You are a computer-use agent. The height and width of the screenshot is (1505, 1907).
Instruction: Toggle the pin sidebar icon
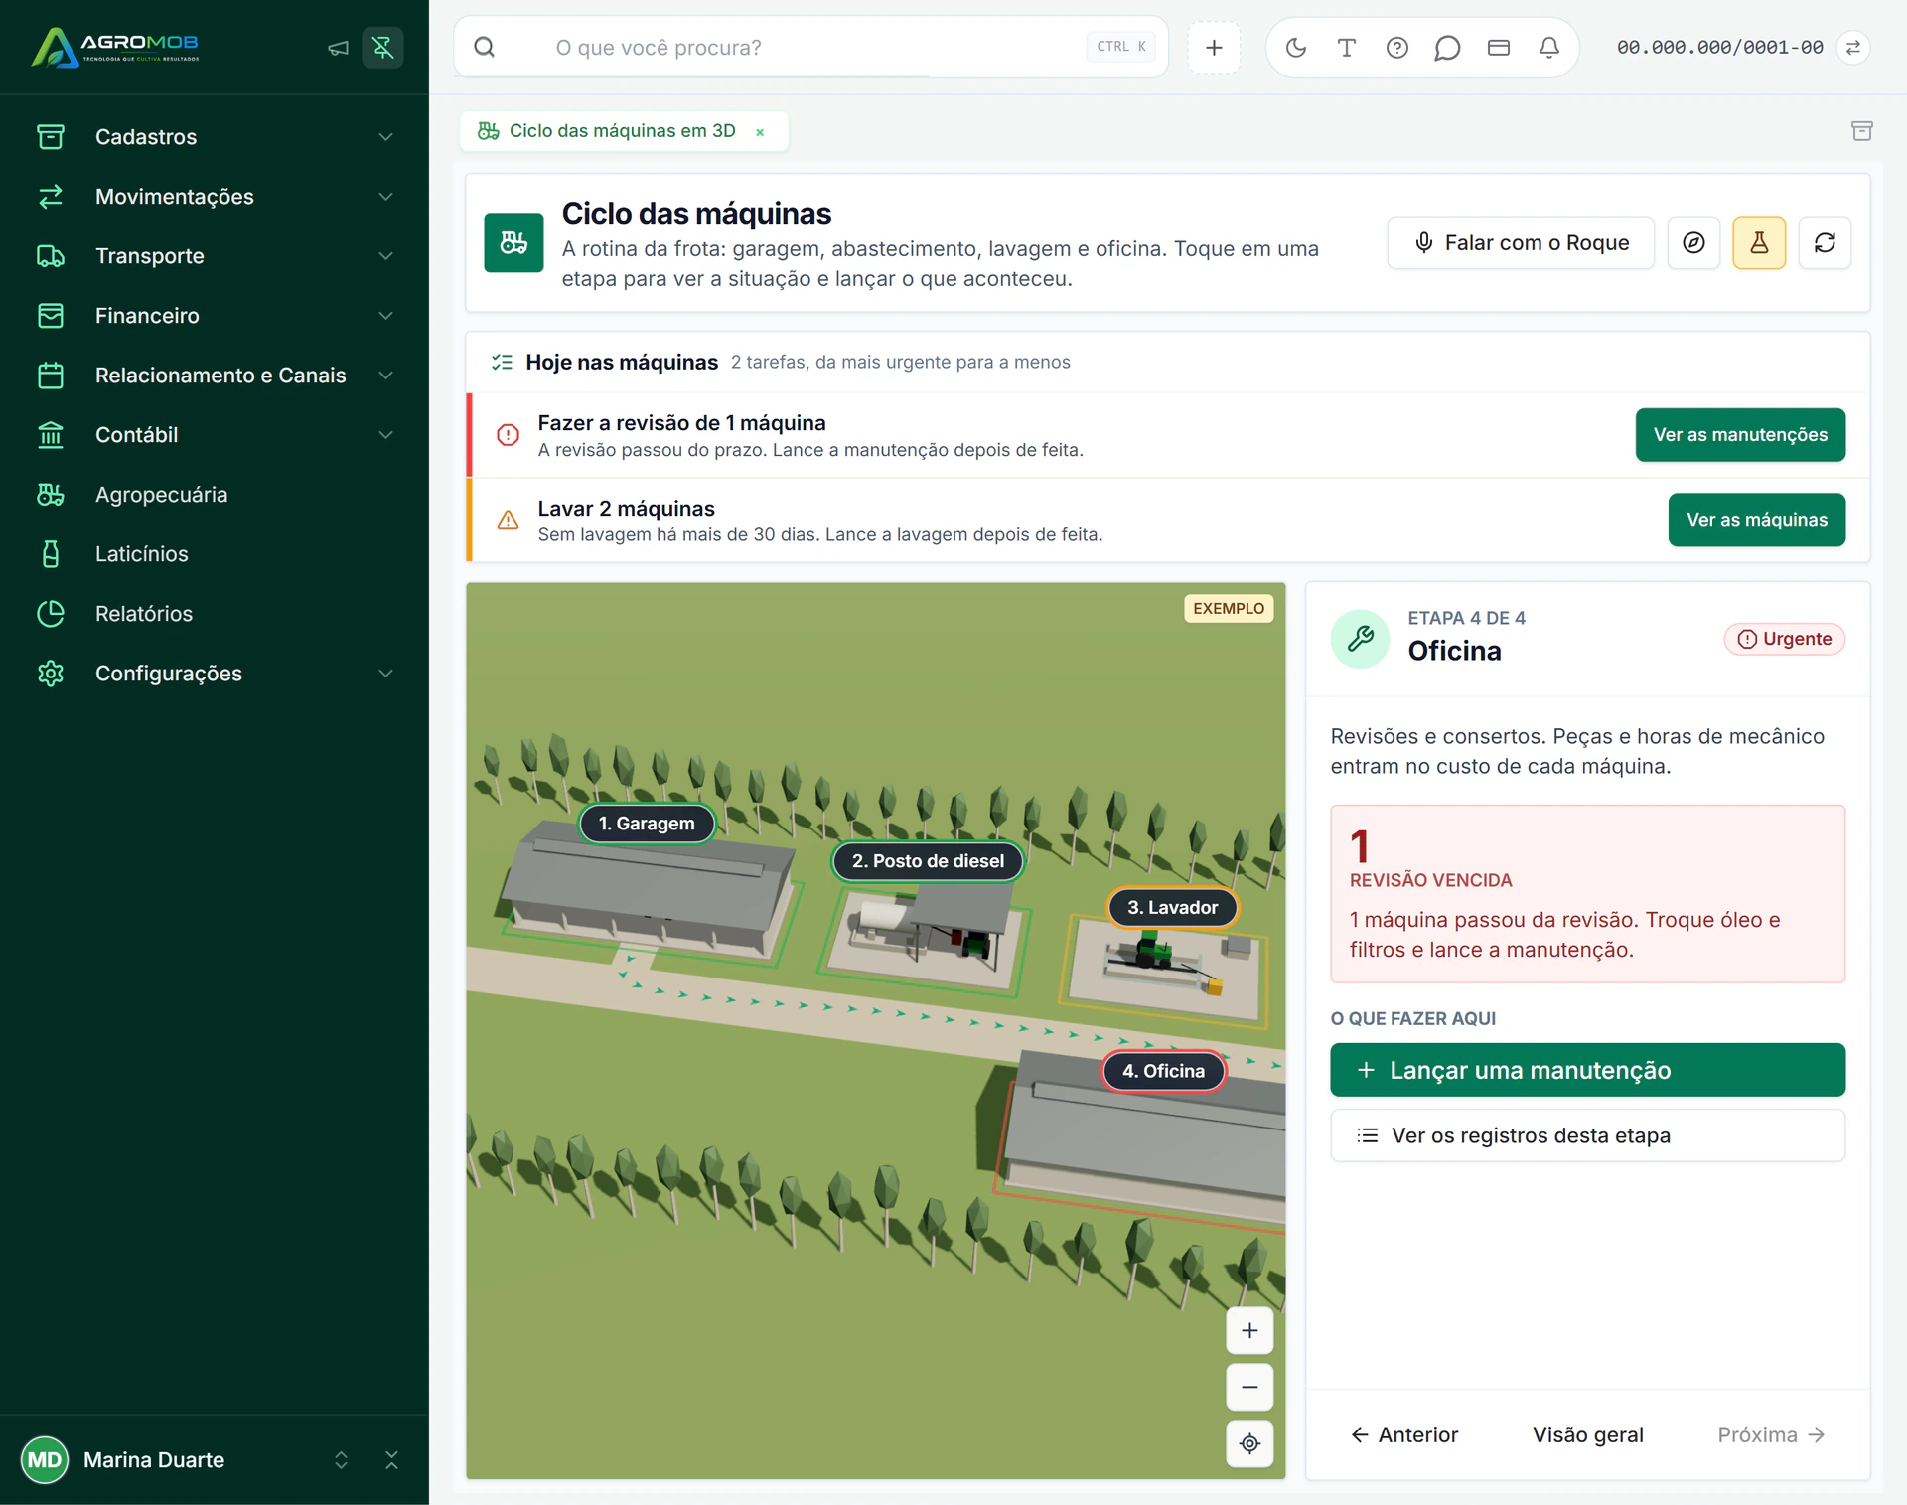pos(382,48)
